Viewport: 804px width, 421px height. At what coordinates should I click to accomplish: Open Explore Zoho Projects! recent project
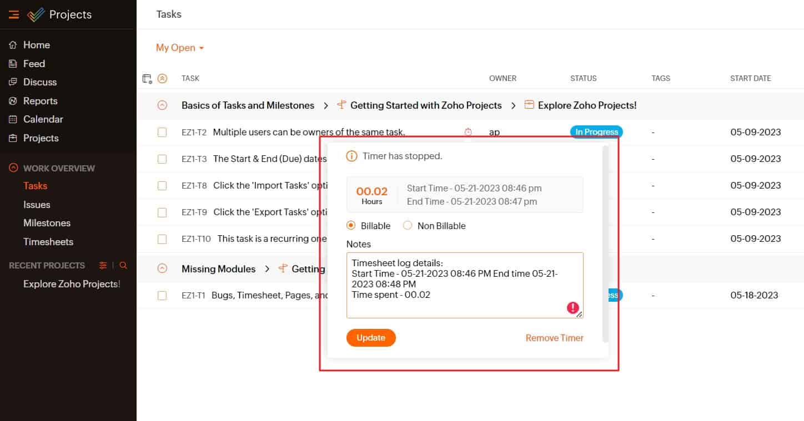click(72, 284)
